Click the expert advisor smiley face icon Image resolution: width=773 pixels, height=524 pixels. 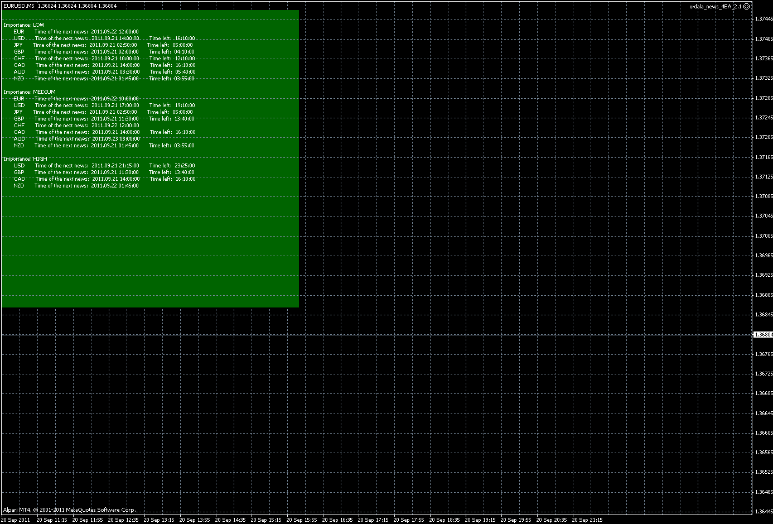[747, 6]
